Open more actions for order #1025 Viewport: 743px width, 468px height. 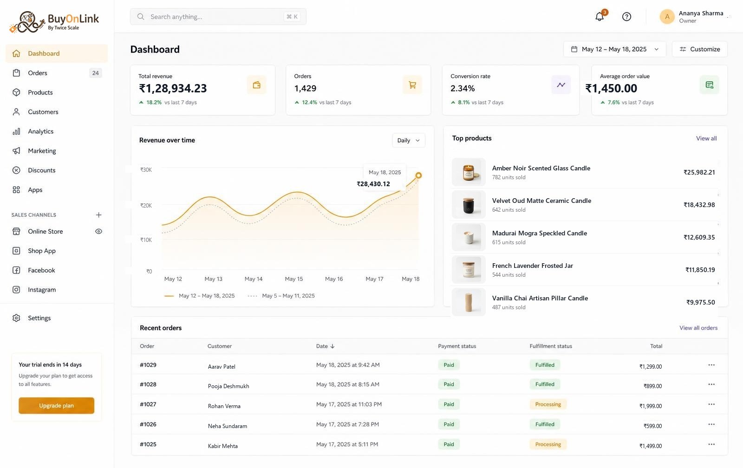(711, 444)
